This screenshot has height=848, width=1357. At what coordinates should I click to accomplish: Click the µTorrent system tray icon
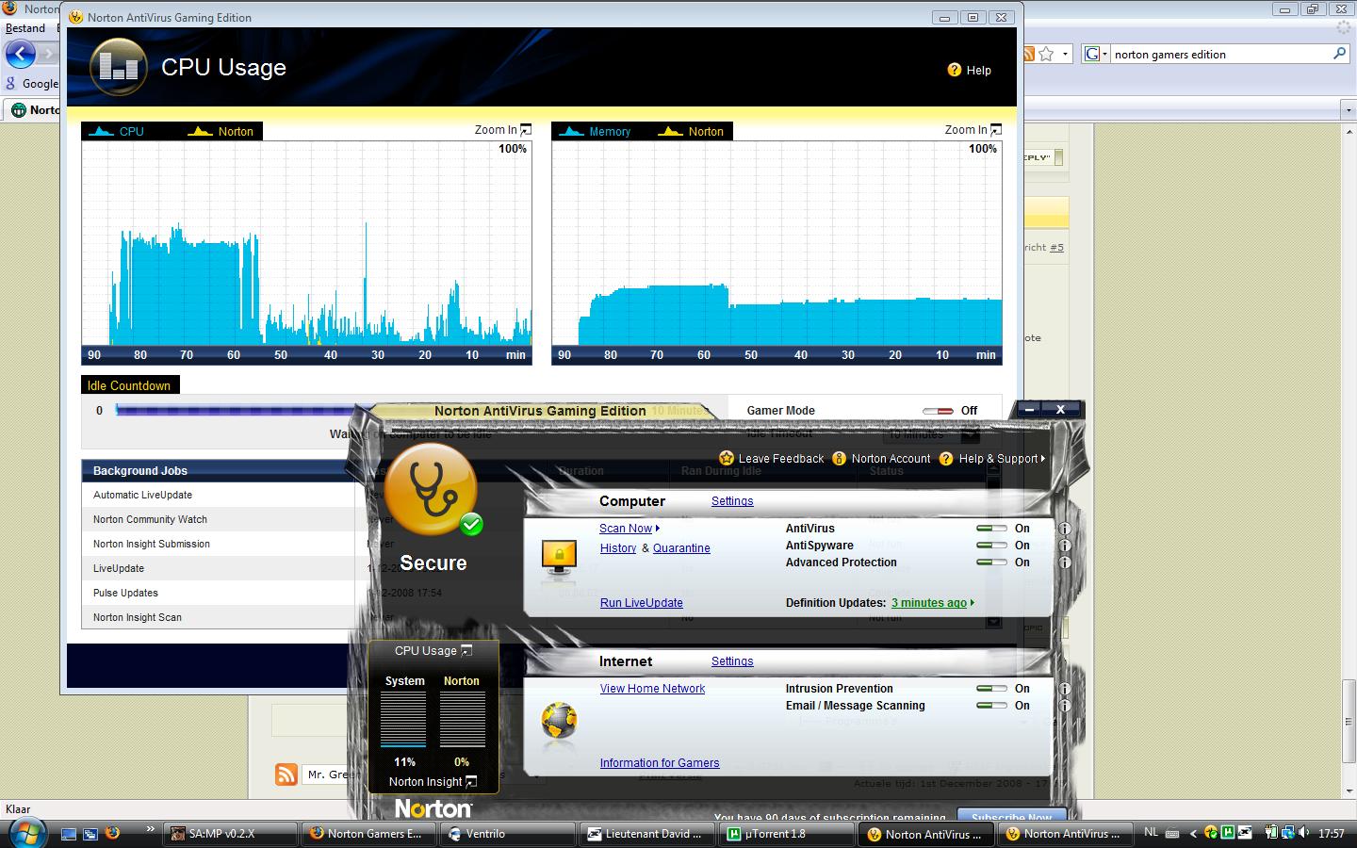[1228, 833]
